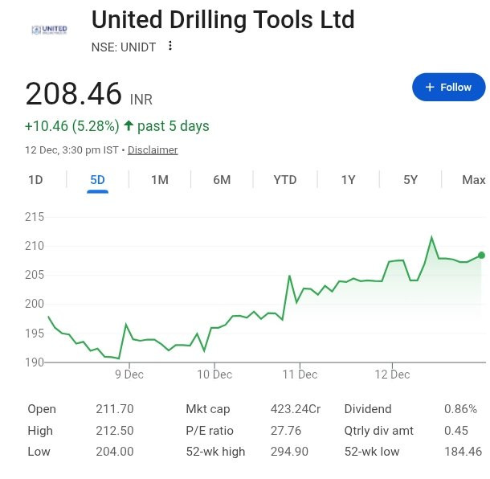Image resolution: width=490 pixels, height=479 pixels.
Task: Switch chart to 1D range
Action: (x=35, y=180)
